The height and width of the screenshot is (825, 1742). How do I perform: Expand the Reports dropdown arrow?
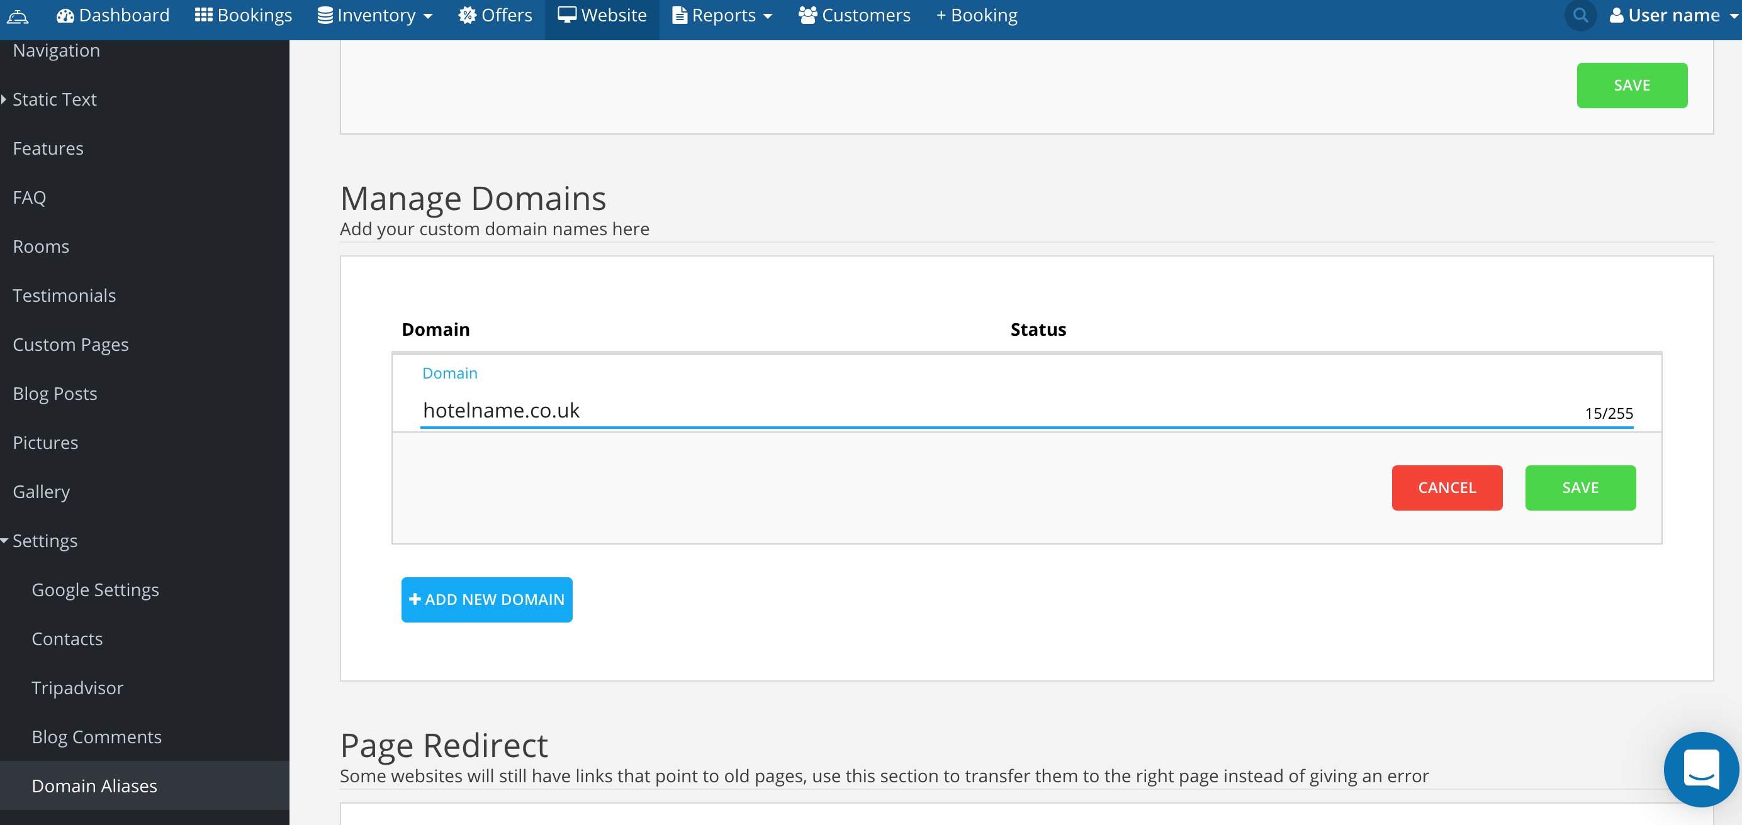(768, 16)
